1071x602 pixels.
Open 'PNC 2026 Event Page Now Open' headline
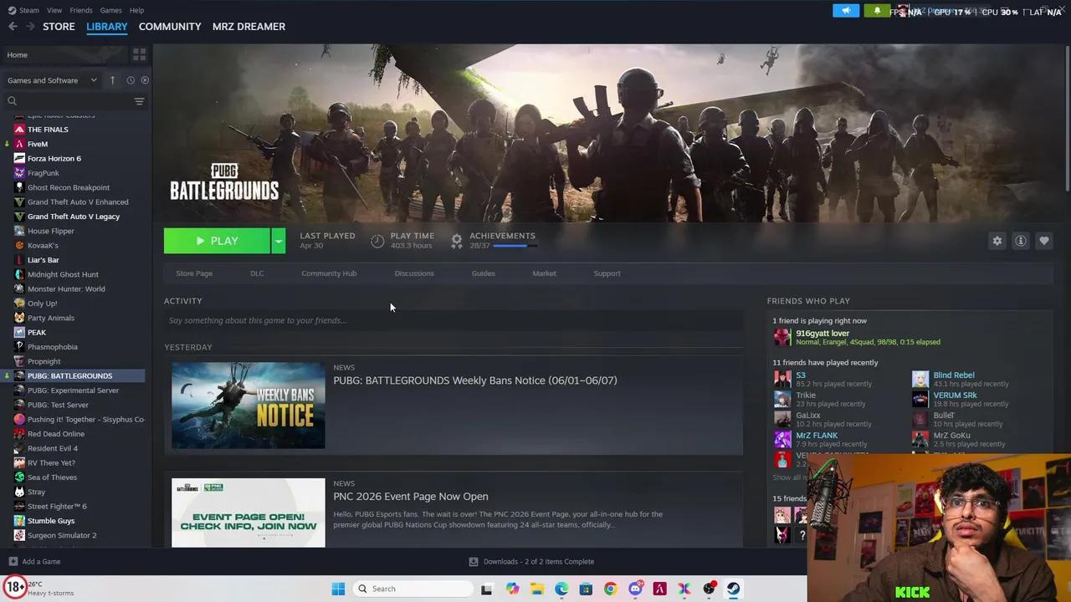click(x=411, y=497)
